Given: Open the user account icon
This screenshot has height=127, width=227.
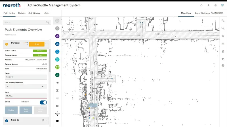Looking at the screenshot, I should click(x=208, y=5).
